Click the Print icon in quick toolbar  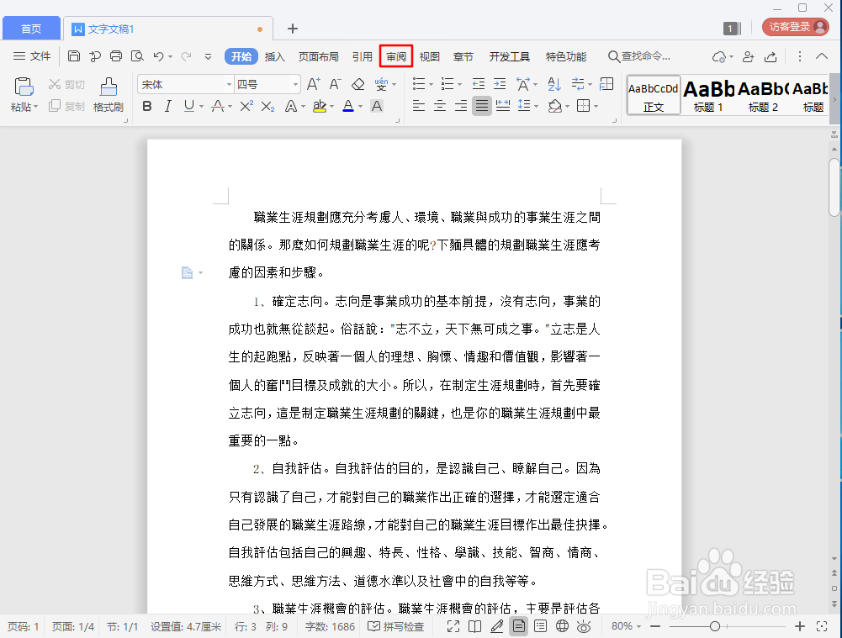[116, 56]
